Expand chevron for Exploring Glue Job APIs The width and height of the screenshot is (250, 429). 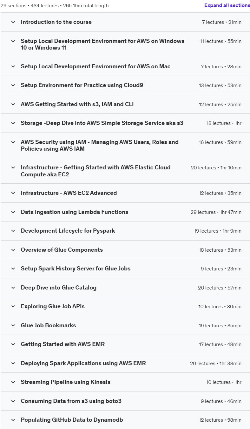[x=13, y=306]
